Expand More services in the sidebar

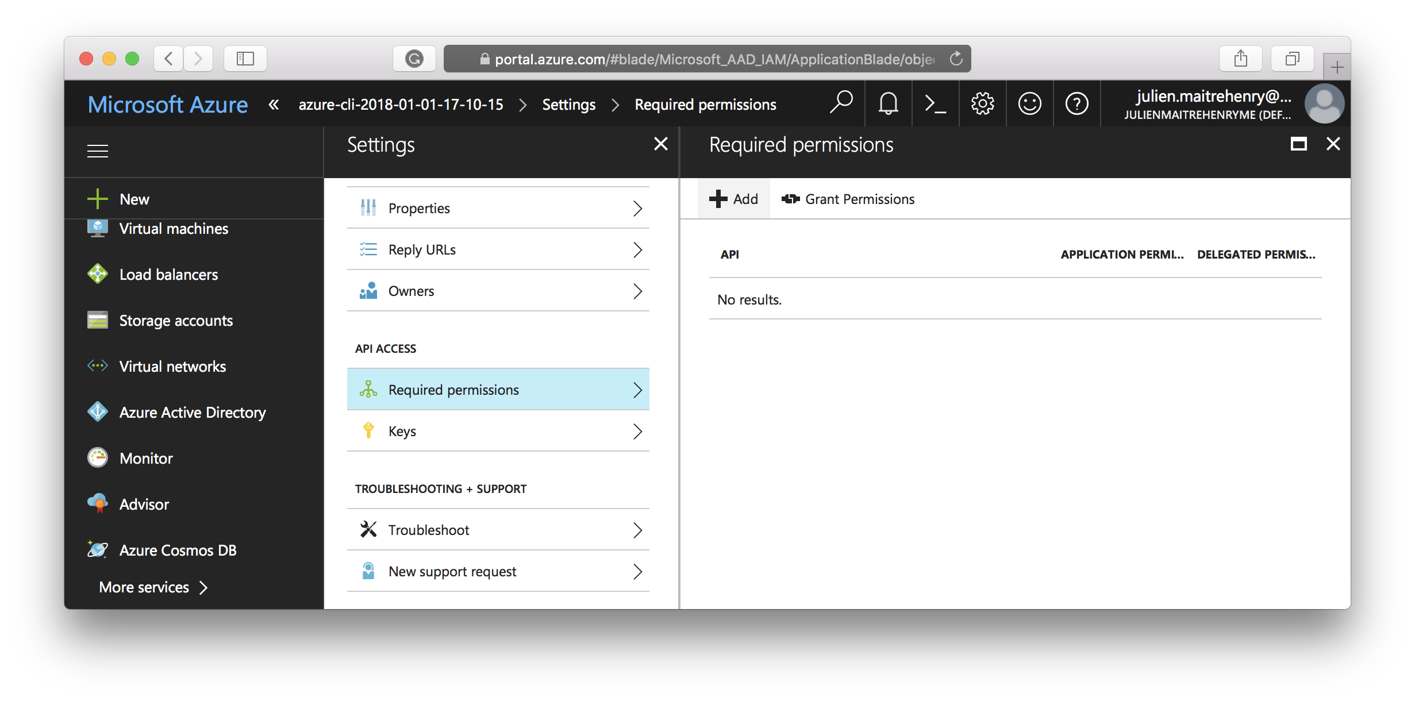tap(153, 587)
